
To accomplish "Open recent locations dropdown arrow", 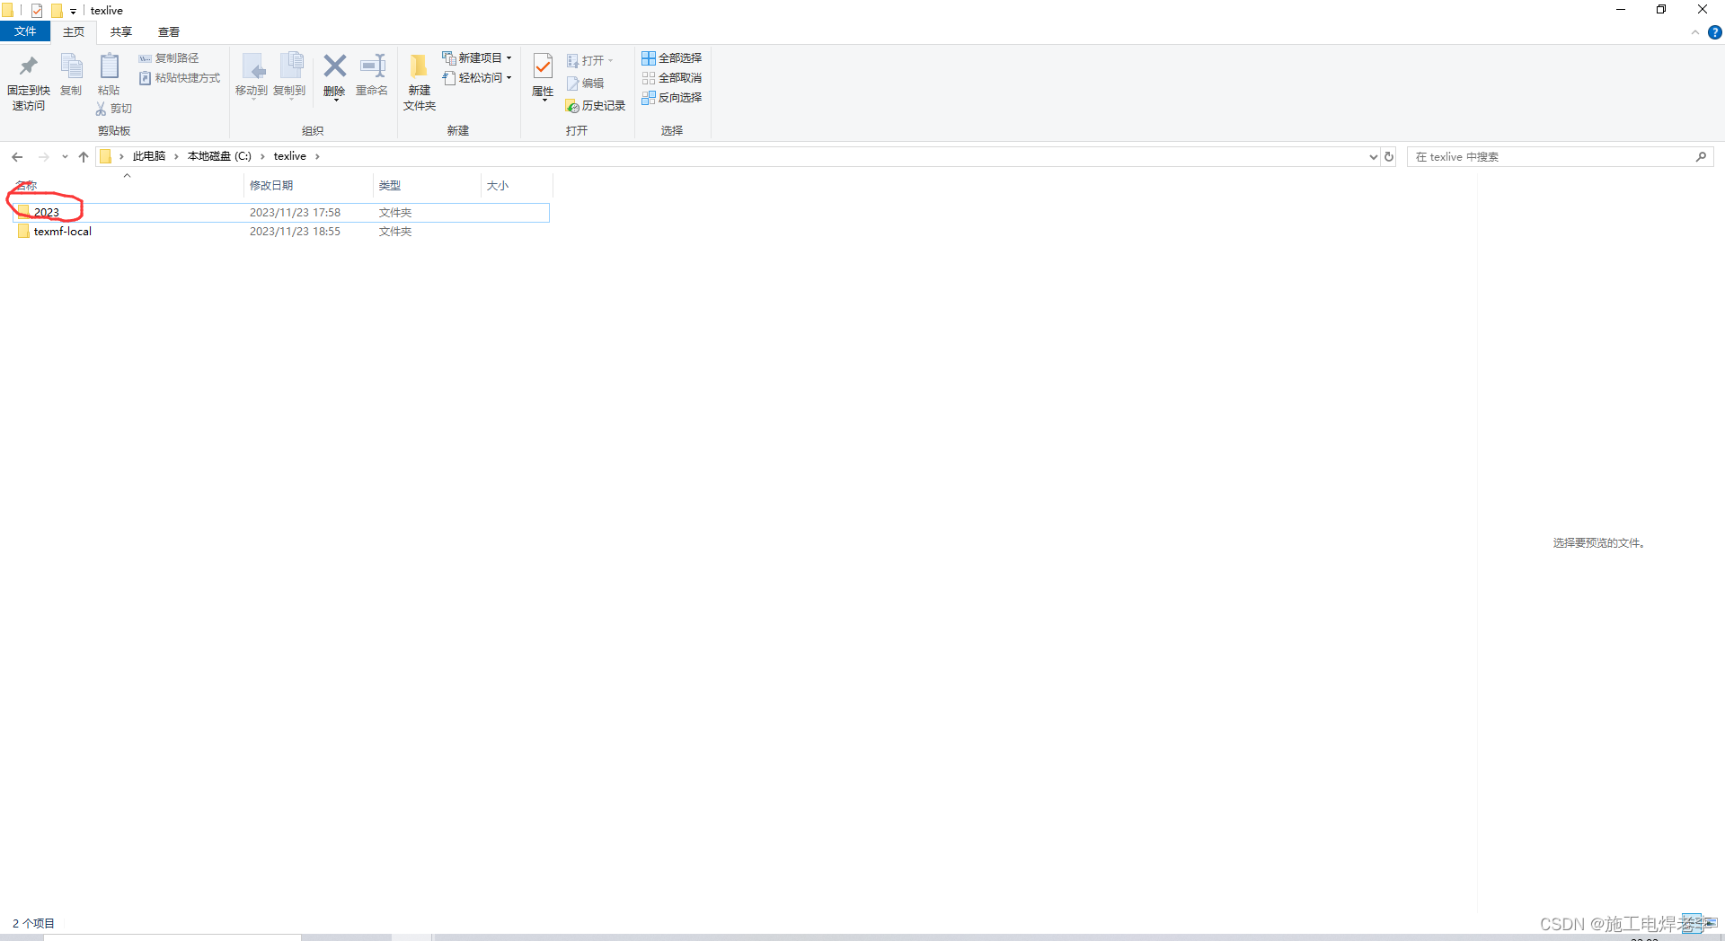I will click(x=65, y=157).
